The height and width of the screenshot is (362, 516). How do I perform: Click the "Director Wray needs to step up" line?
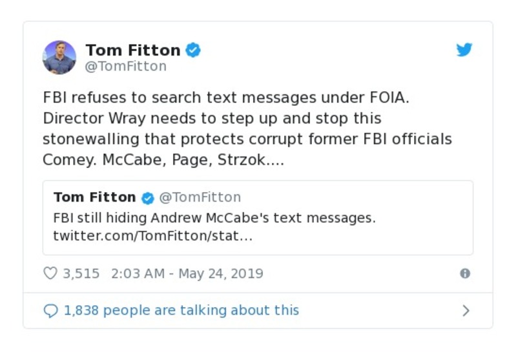pyautogui.click(x=212, y=119)
